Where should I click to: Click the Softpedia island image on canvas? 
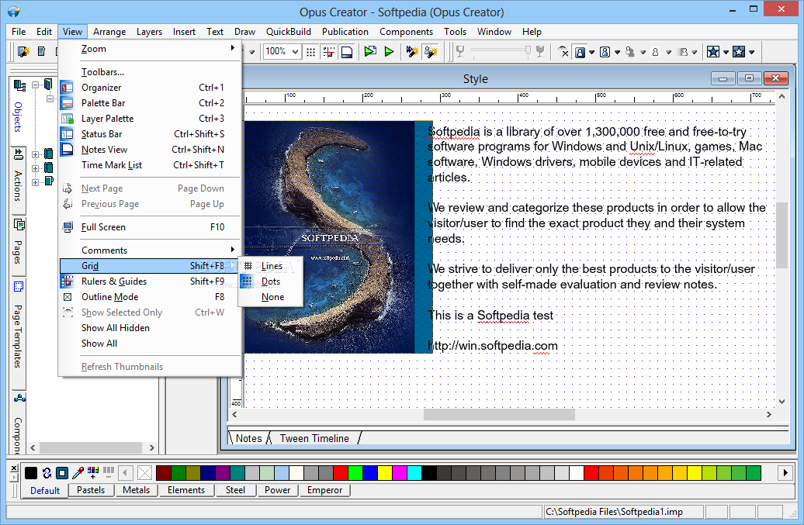pos(330,237)
